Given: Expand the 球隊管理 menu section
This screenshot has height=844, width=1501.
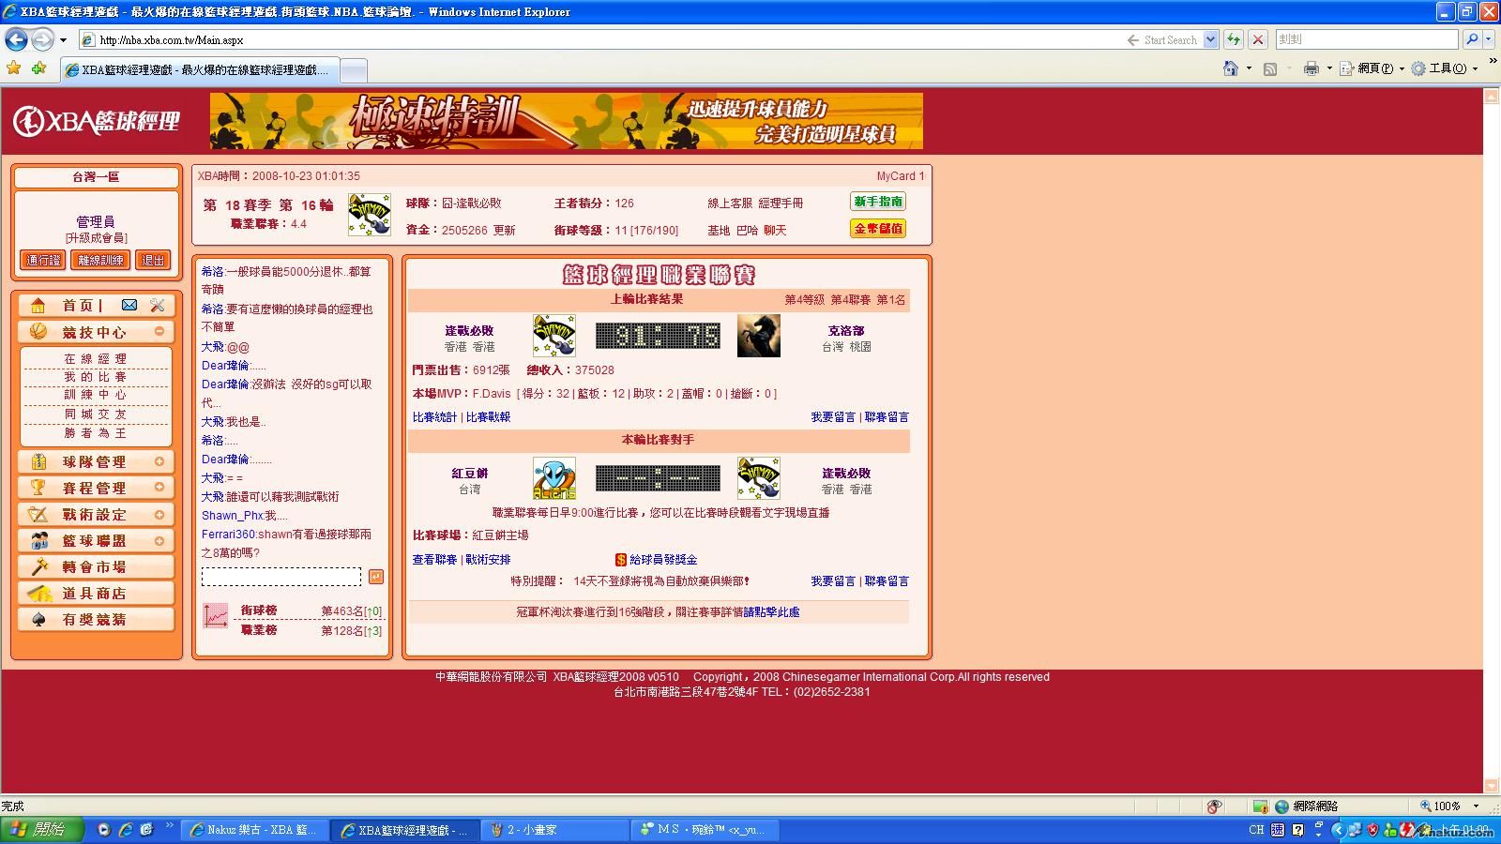Looking at the screenshot, I should point(159,461).
